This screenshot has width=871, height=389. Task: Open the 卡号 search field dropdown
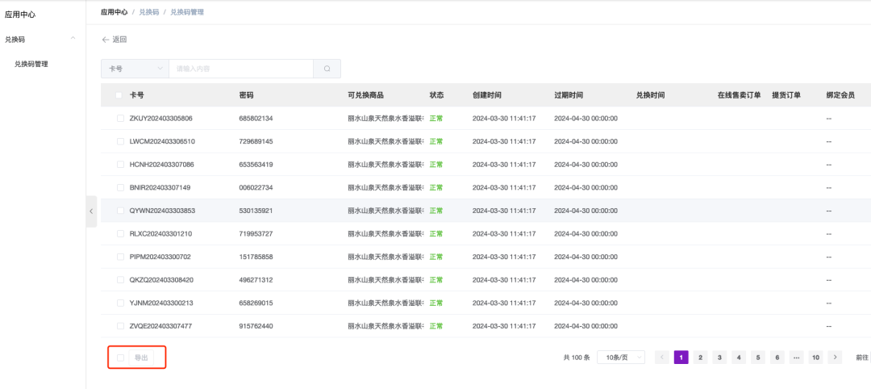135,69
